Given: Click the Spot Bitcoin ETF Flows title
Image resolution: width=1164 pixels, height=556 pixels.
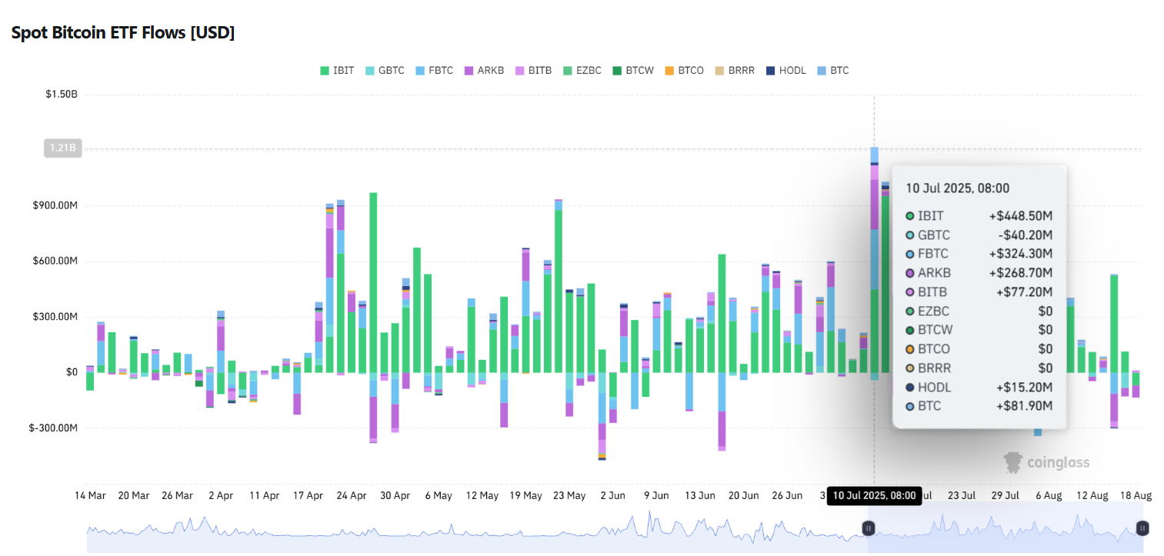Looking at the screenshot, I should (x=123, y=33).
